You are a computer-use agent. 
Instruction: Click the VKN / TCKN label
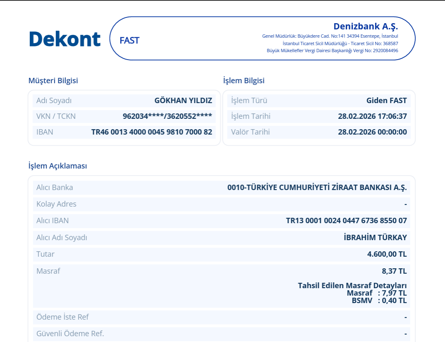[56, 116]
